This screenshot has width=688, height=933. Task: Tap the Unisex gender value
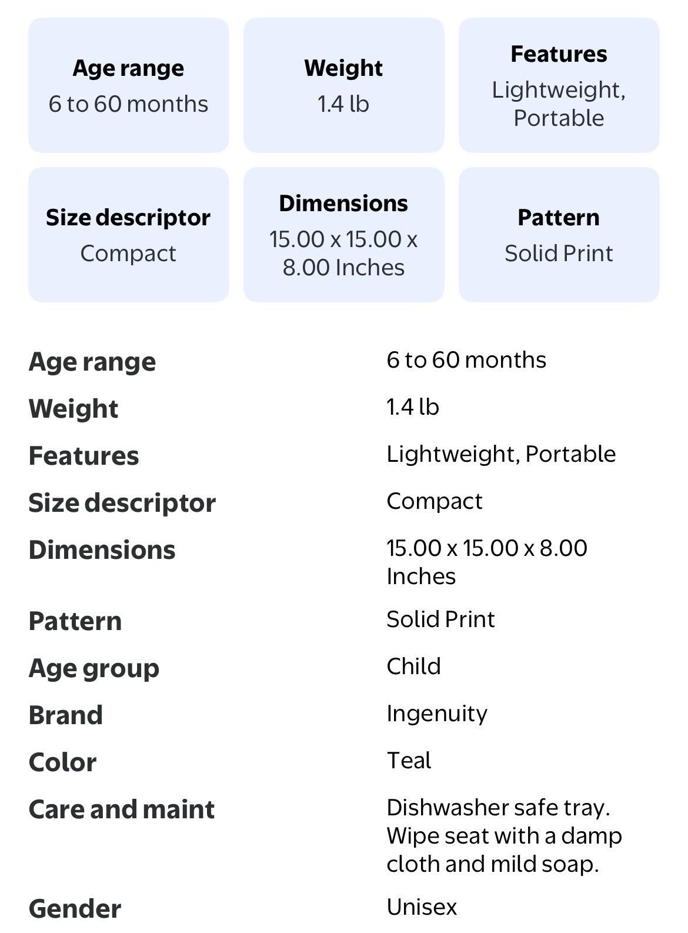(422, 907)
